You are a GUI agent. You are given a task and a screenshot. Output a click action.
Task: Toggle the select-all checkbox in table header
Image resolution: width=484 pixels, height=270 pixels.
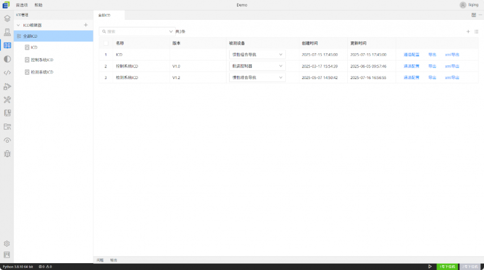pos(106,43)
